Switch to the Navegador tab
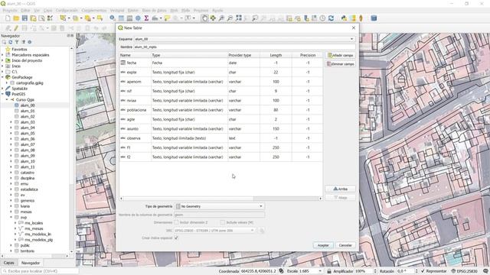The height and width of the screenshot is (275, 490). click(31, 263)
